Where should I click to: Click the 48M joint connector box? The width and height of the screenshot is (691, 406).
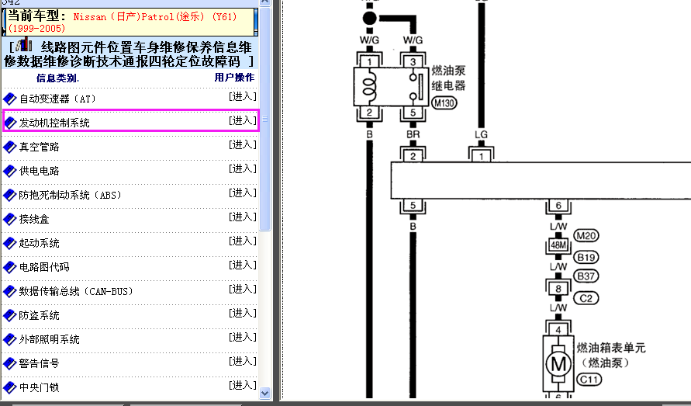tap(558, 245)
